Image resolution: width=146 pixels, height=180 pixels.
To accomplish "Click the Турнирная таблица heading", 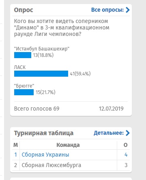I will point(44,133).
